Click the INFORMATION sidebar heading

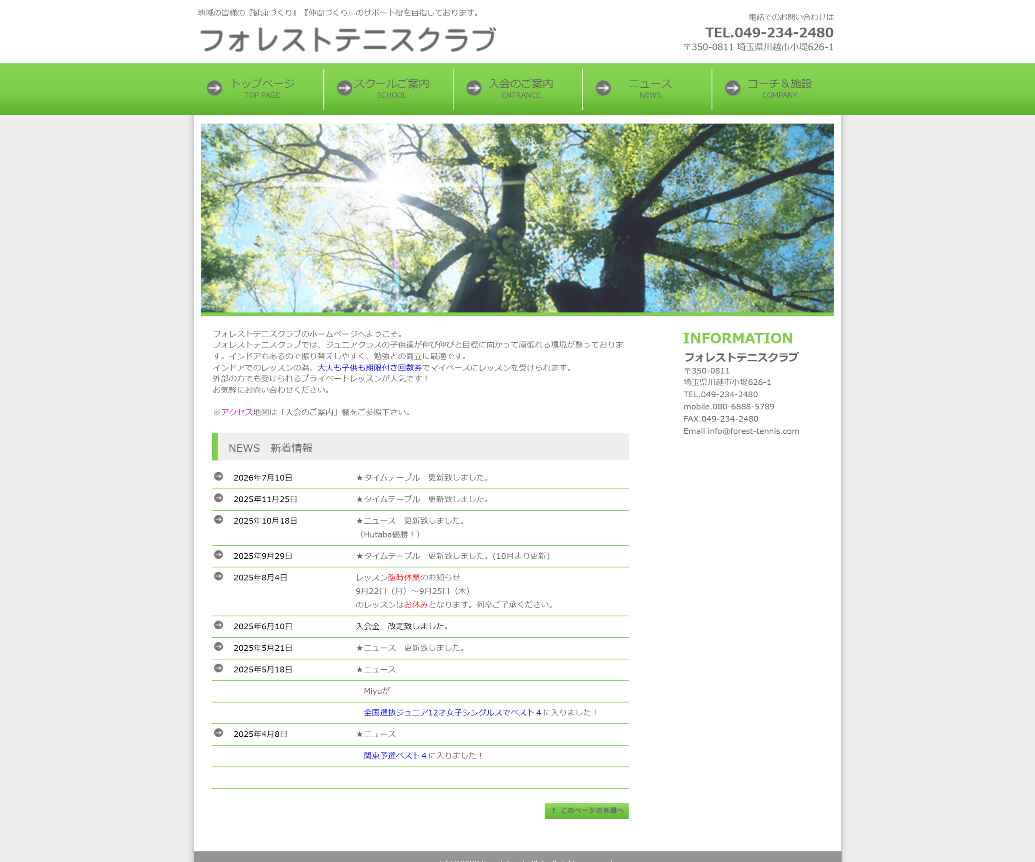pyautogui.click(x=738, y=338)
